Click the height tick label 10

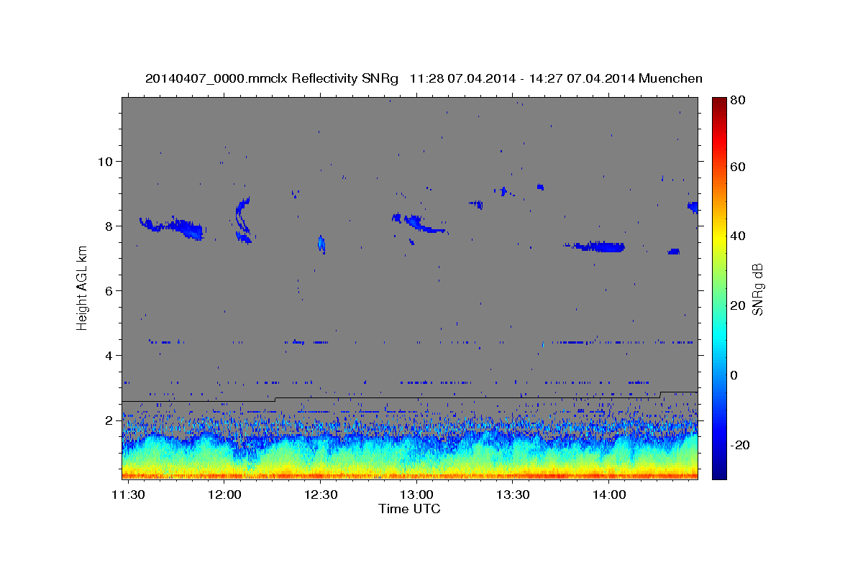click(x=105, y=161)
